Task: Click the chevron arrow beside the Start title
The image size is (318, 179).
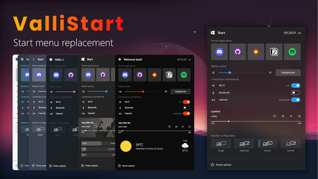Action: [33, 59]
